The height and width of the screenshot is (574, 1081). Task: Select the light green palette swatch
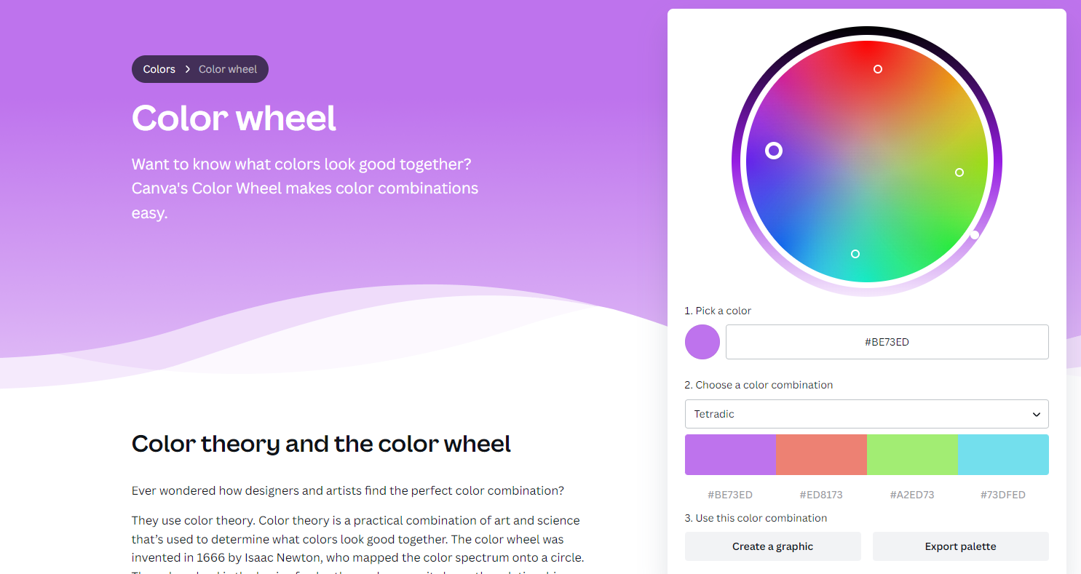912,455
